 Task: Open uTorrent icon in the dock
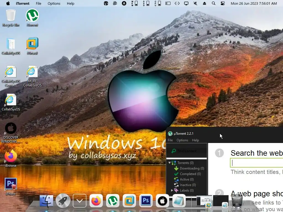[113, 201]
